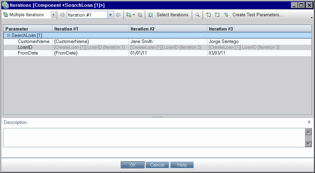Collapse the SearchLoan [1] tree node

tap(9, 35)
